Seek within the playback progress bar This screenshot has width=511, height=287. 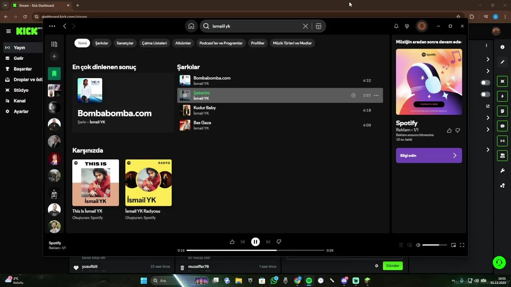[255, 250]
